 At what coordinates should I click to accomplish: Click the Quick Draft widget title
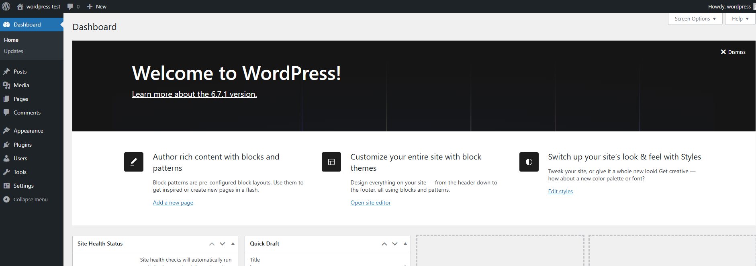(x=265, y=243)
